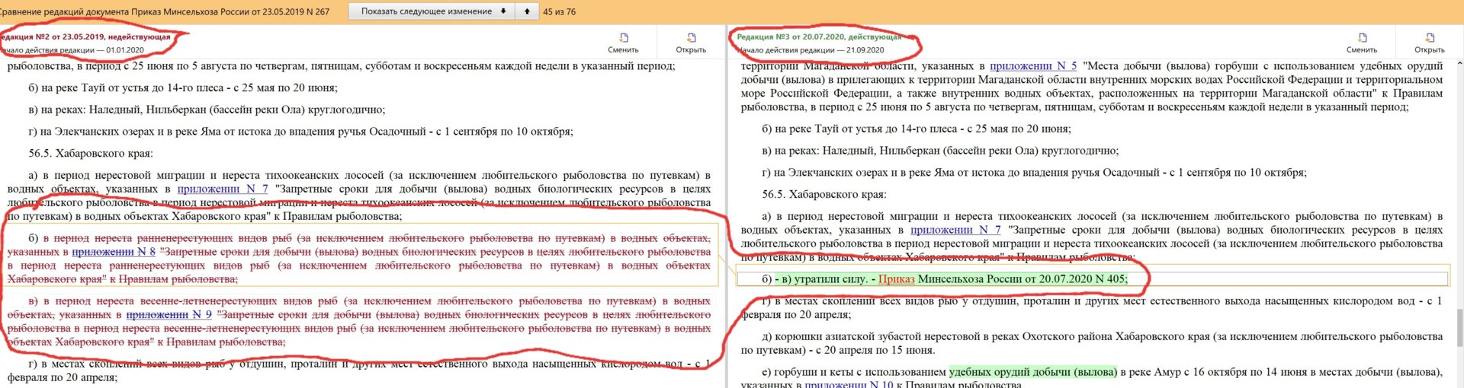Select 'Редакция №3 от 20.07.2020' header
Screen dimensions: 1464x388
pos(818,37)
